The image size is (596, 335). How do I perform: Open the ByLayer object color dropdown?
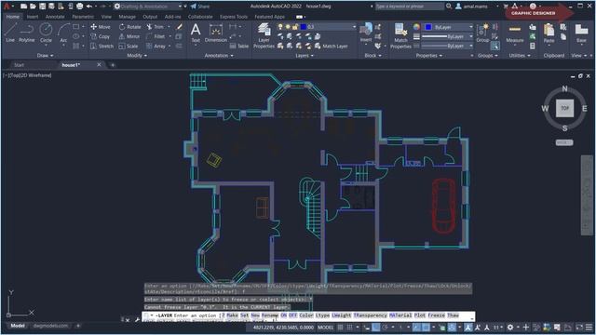[448, 27]
